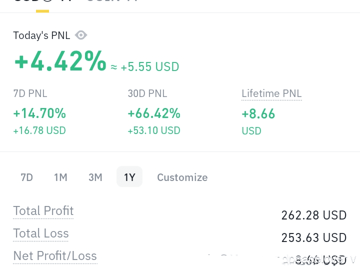This screenshot has height=270, width=360.
Task: Click the +4.42% today's PNL figure
Action: tap(60, 61)
